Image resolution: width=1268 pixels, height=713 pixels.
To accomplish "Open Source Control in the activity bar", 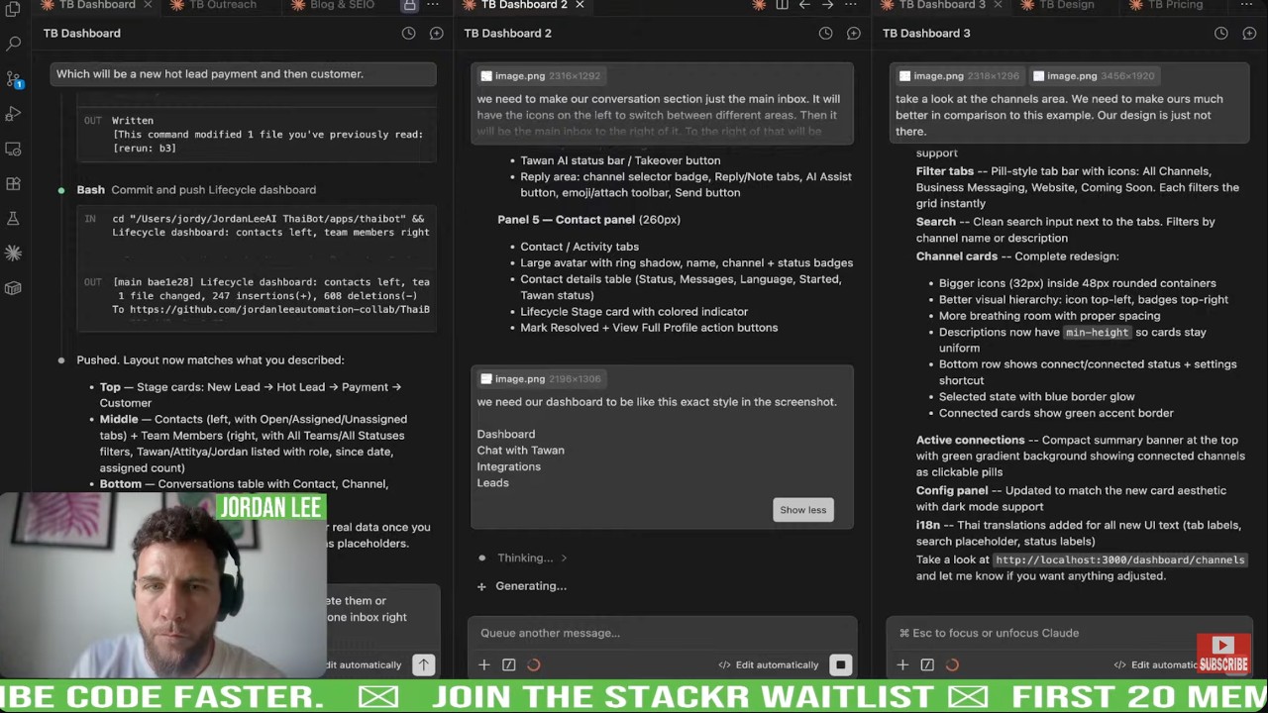I will coord(13,78).
